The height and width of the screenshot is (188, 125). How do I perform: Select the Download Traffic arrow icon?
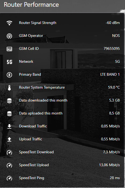point(9,127)
